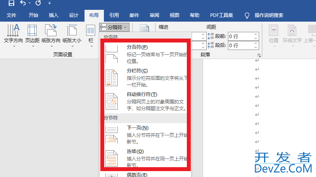The width and height of the screenshot is (316, 177).
Task: Open the 栏 columns tool
Action: pos(91,36)
